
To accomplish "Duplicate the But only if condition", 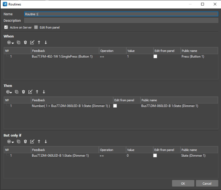I will 19,142.
